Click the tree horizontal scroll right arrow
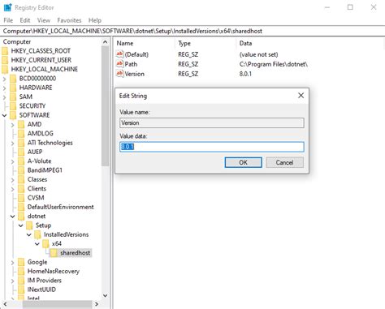 [x=97, y=304]
